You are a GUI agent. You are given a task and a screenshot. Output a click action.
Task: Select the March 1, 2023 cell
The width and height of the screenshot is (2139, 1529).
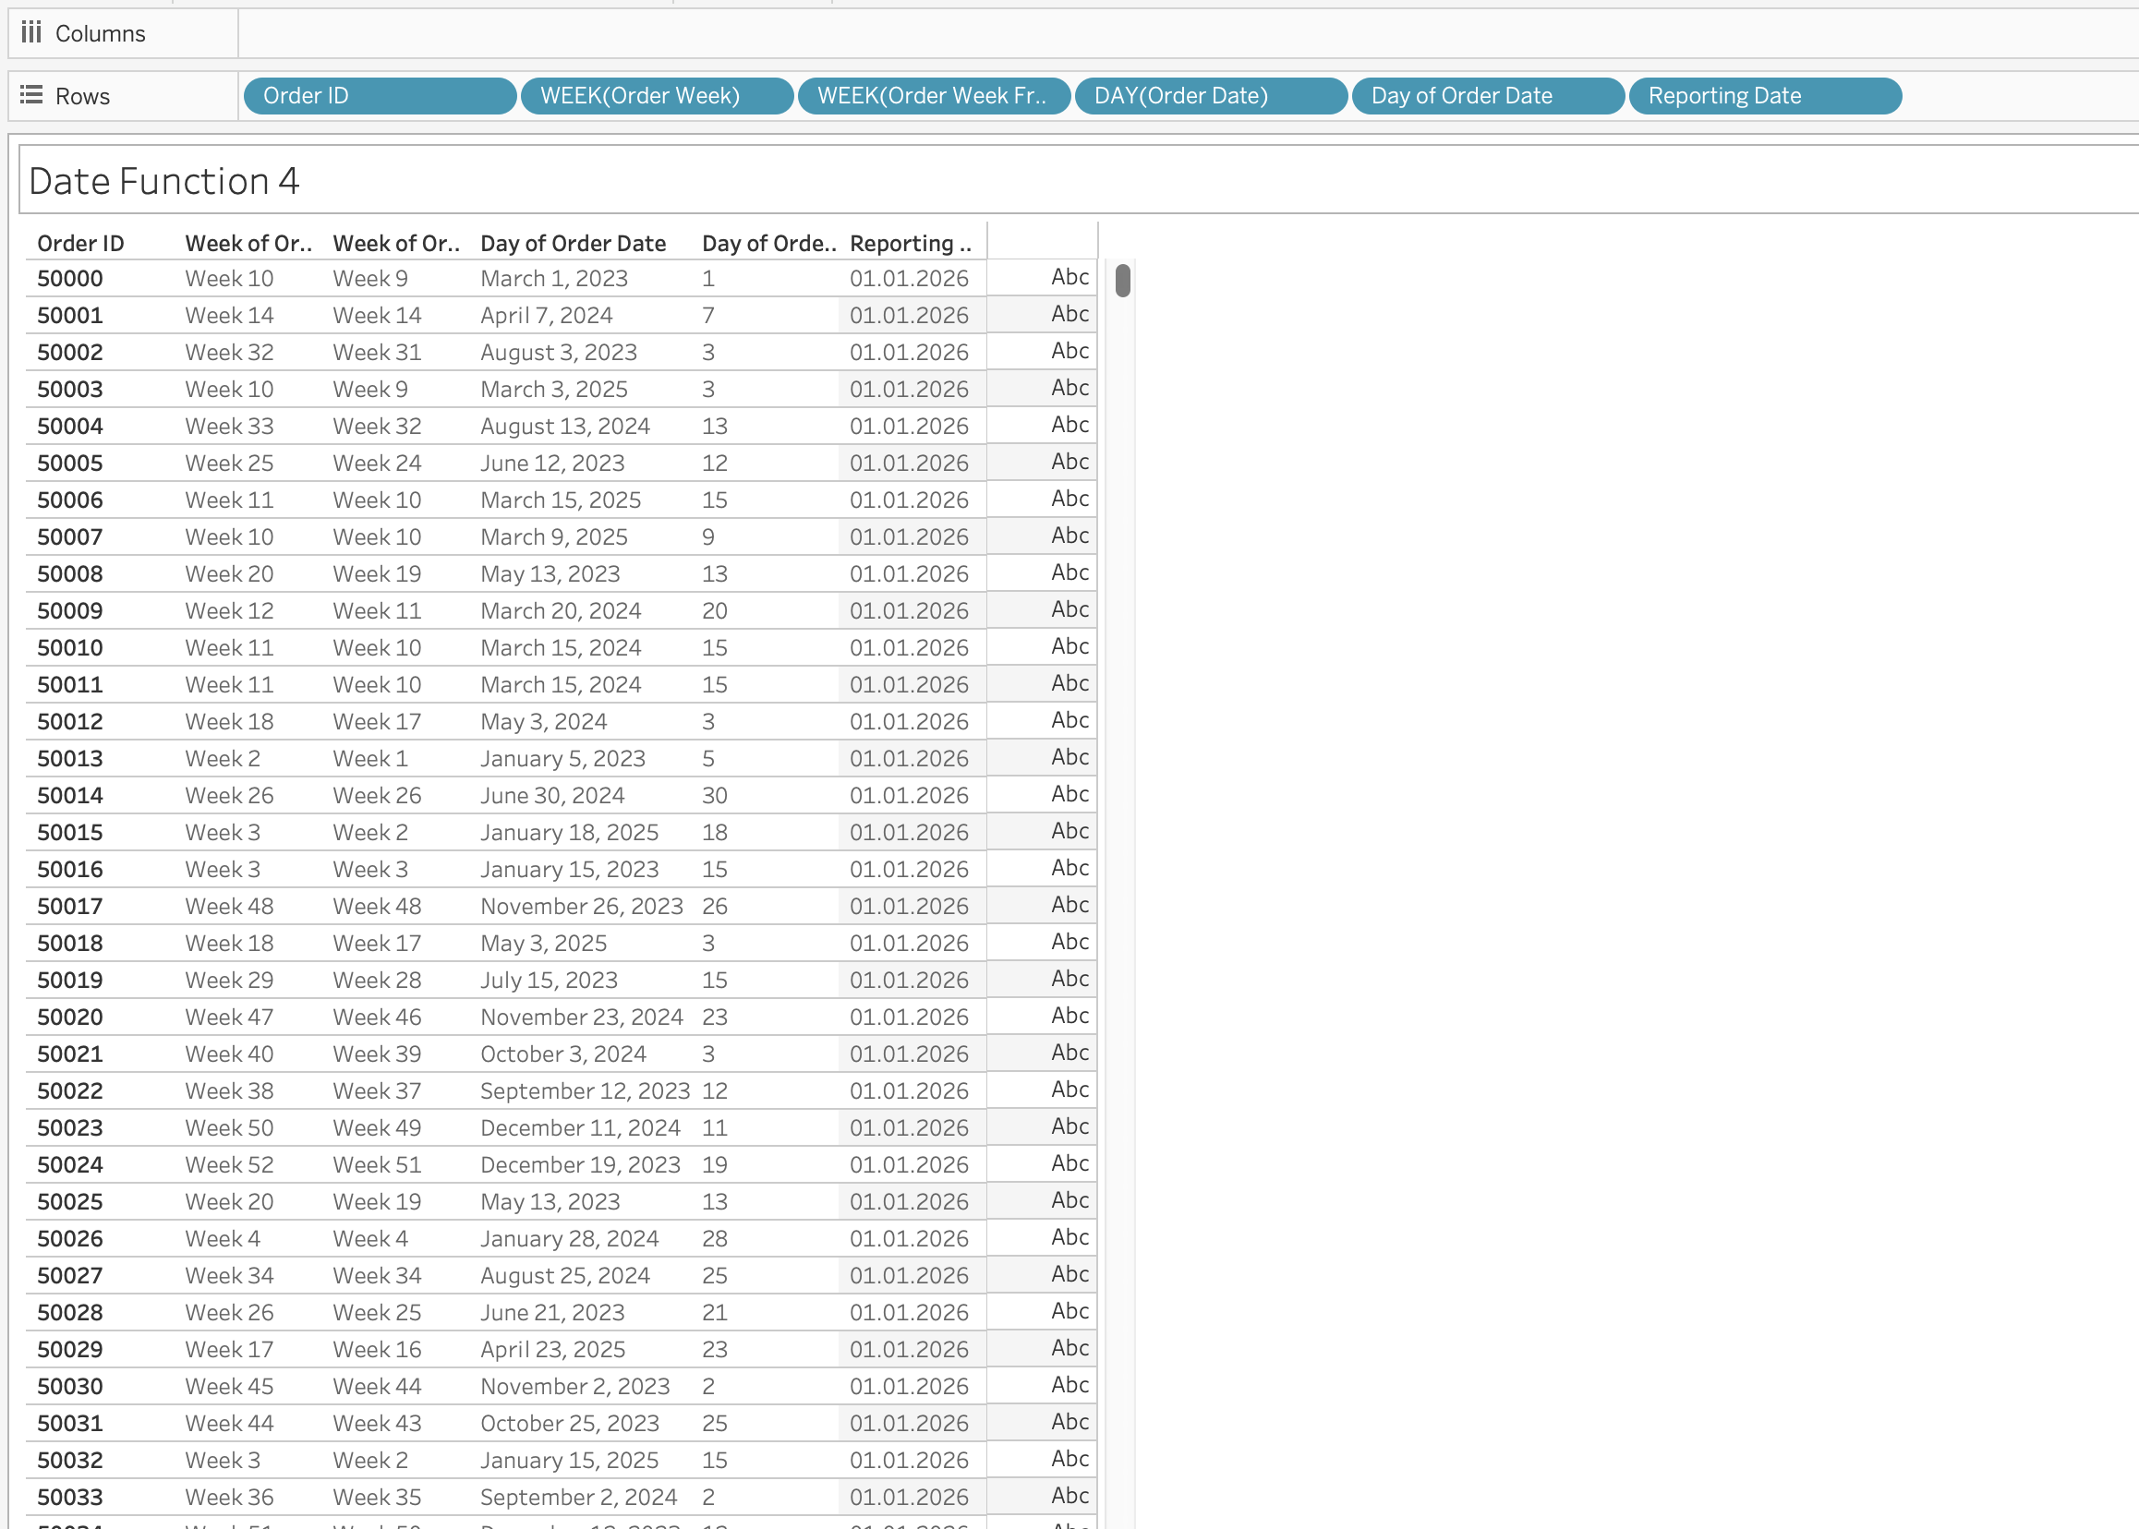[x=554, y=279]
